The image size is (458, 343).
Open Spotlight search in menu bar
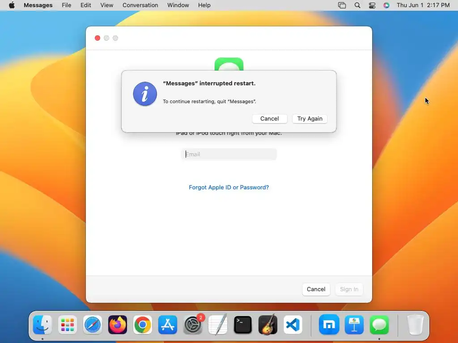[357, 5]
